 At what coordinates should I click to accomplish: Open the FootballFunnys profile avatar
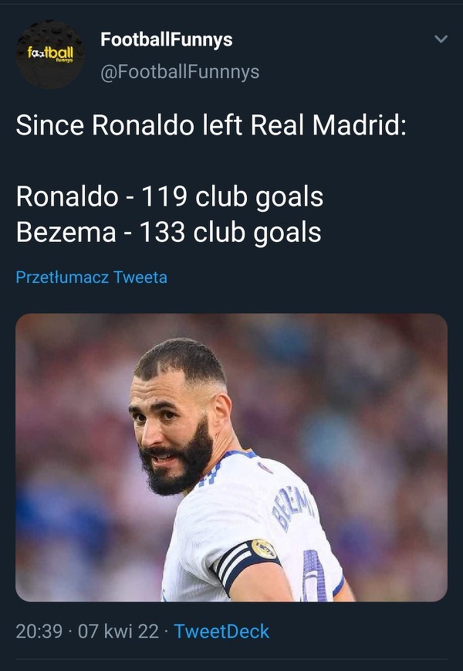[x=50, y=55]
